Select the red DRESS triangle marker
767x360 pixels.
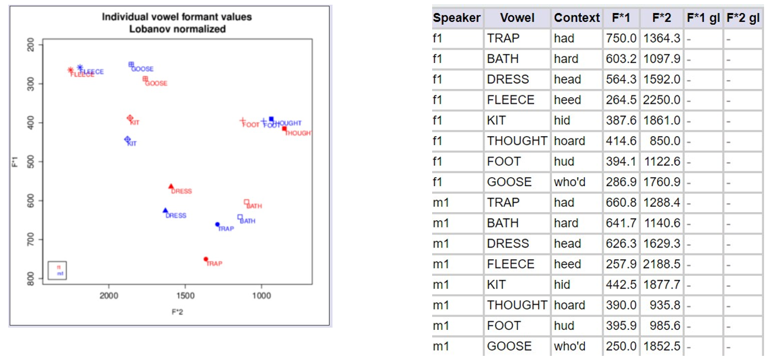171,186
